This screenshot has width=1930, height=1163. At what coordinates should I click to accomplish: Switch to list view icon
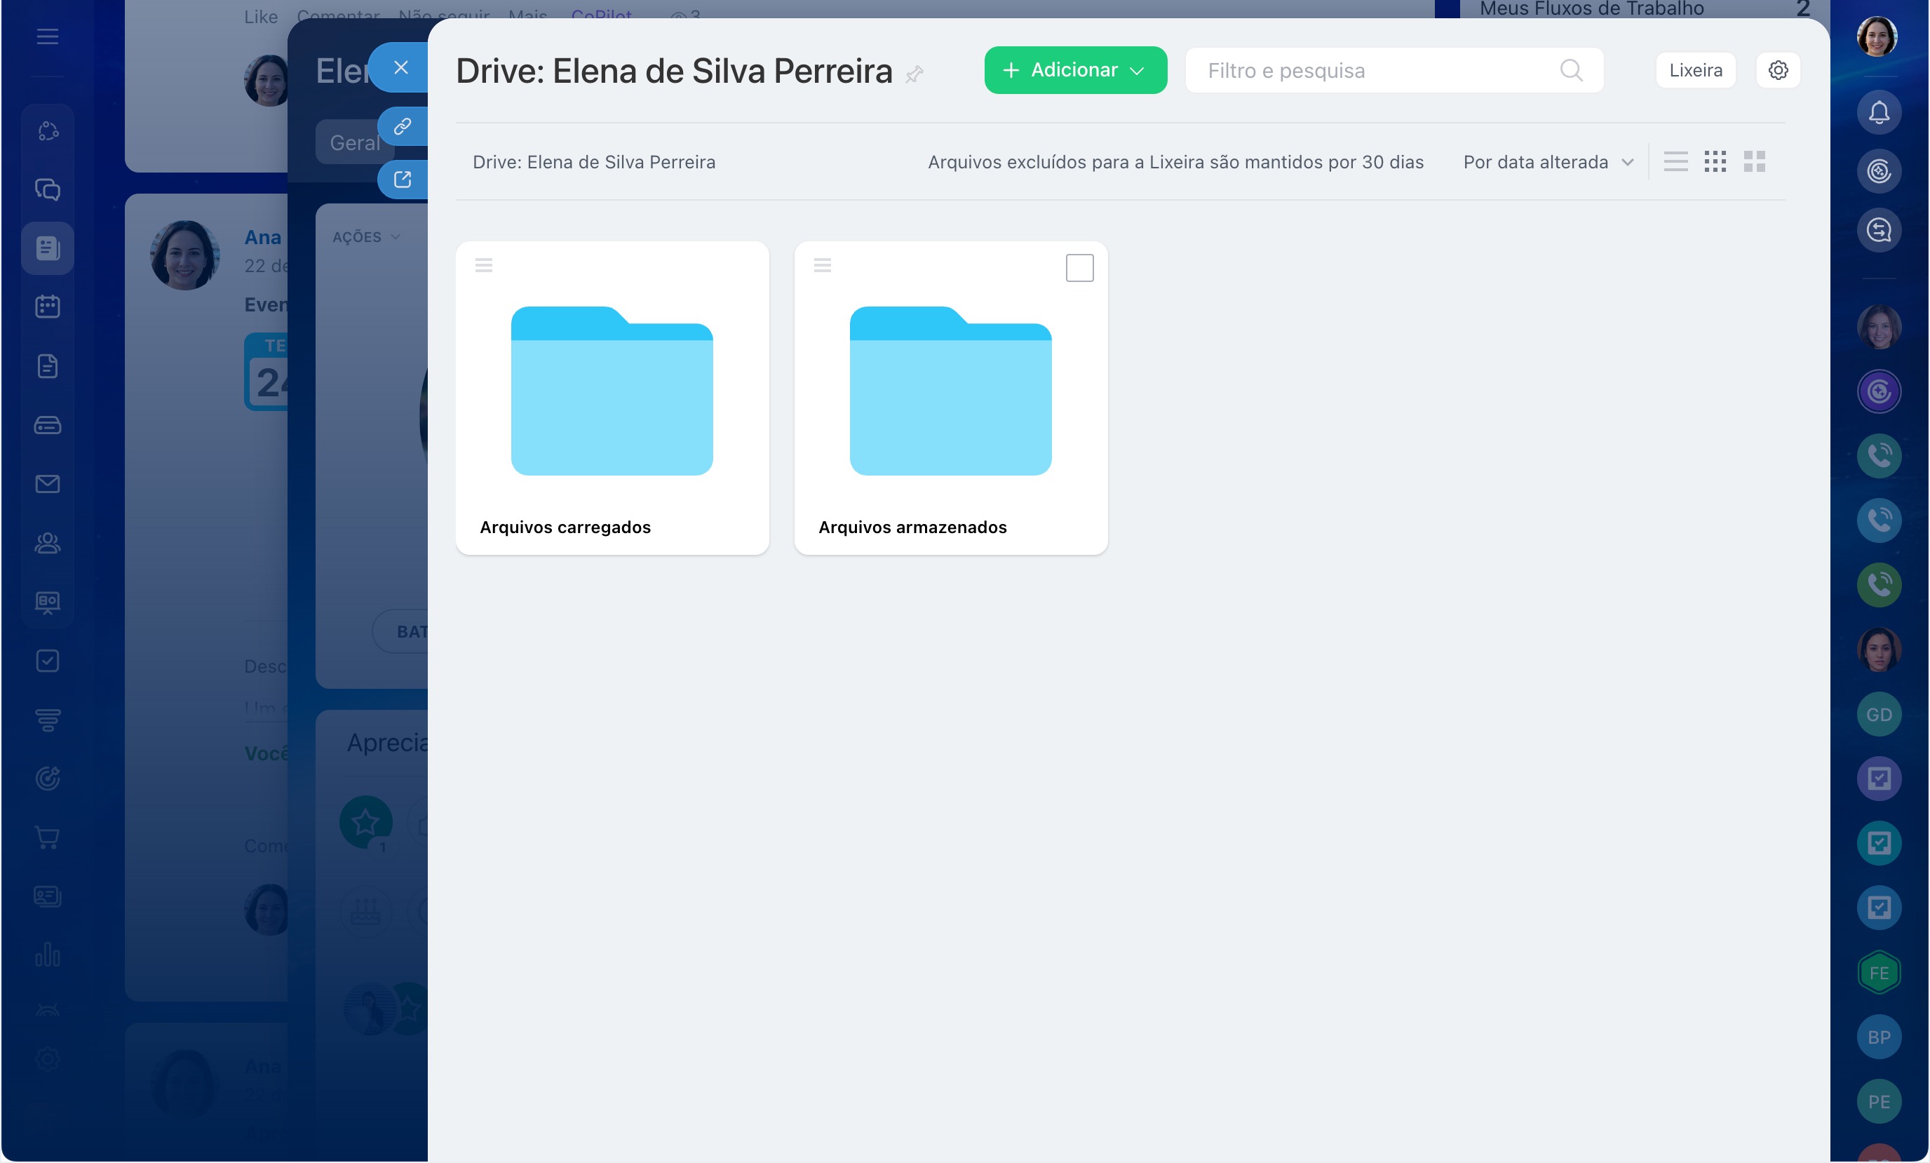pyautogui.click(x=1675, y=162)
